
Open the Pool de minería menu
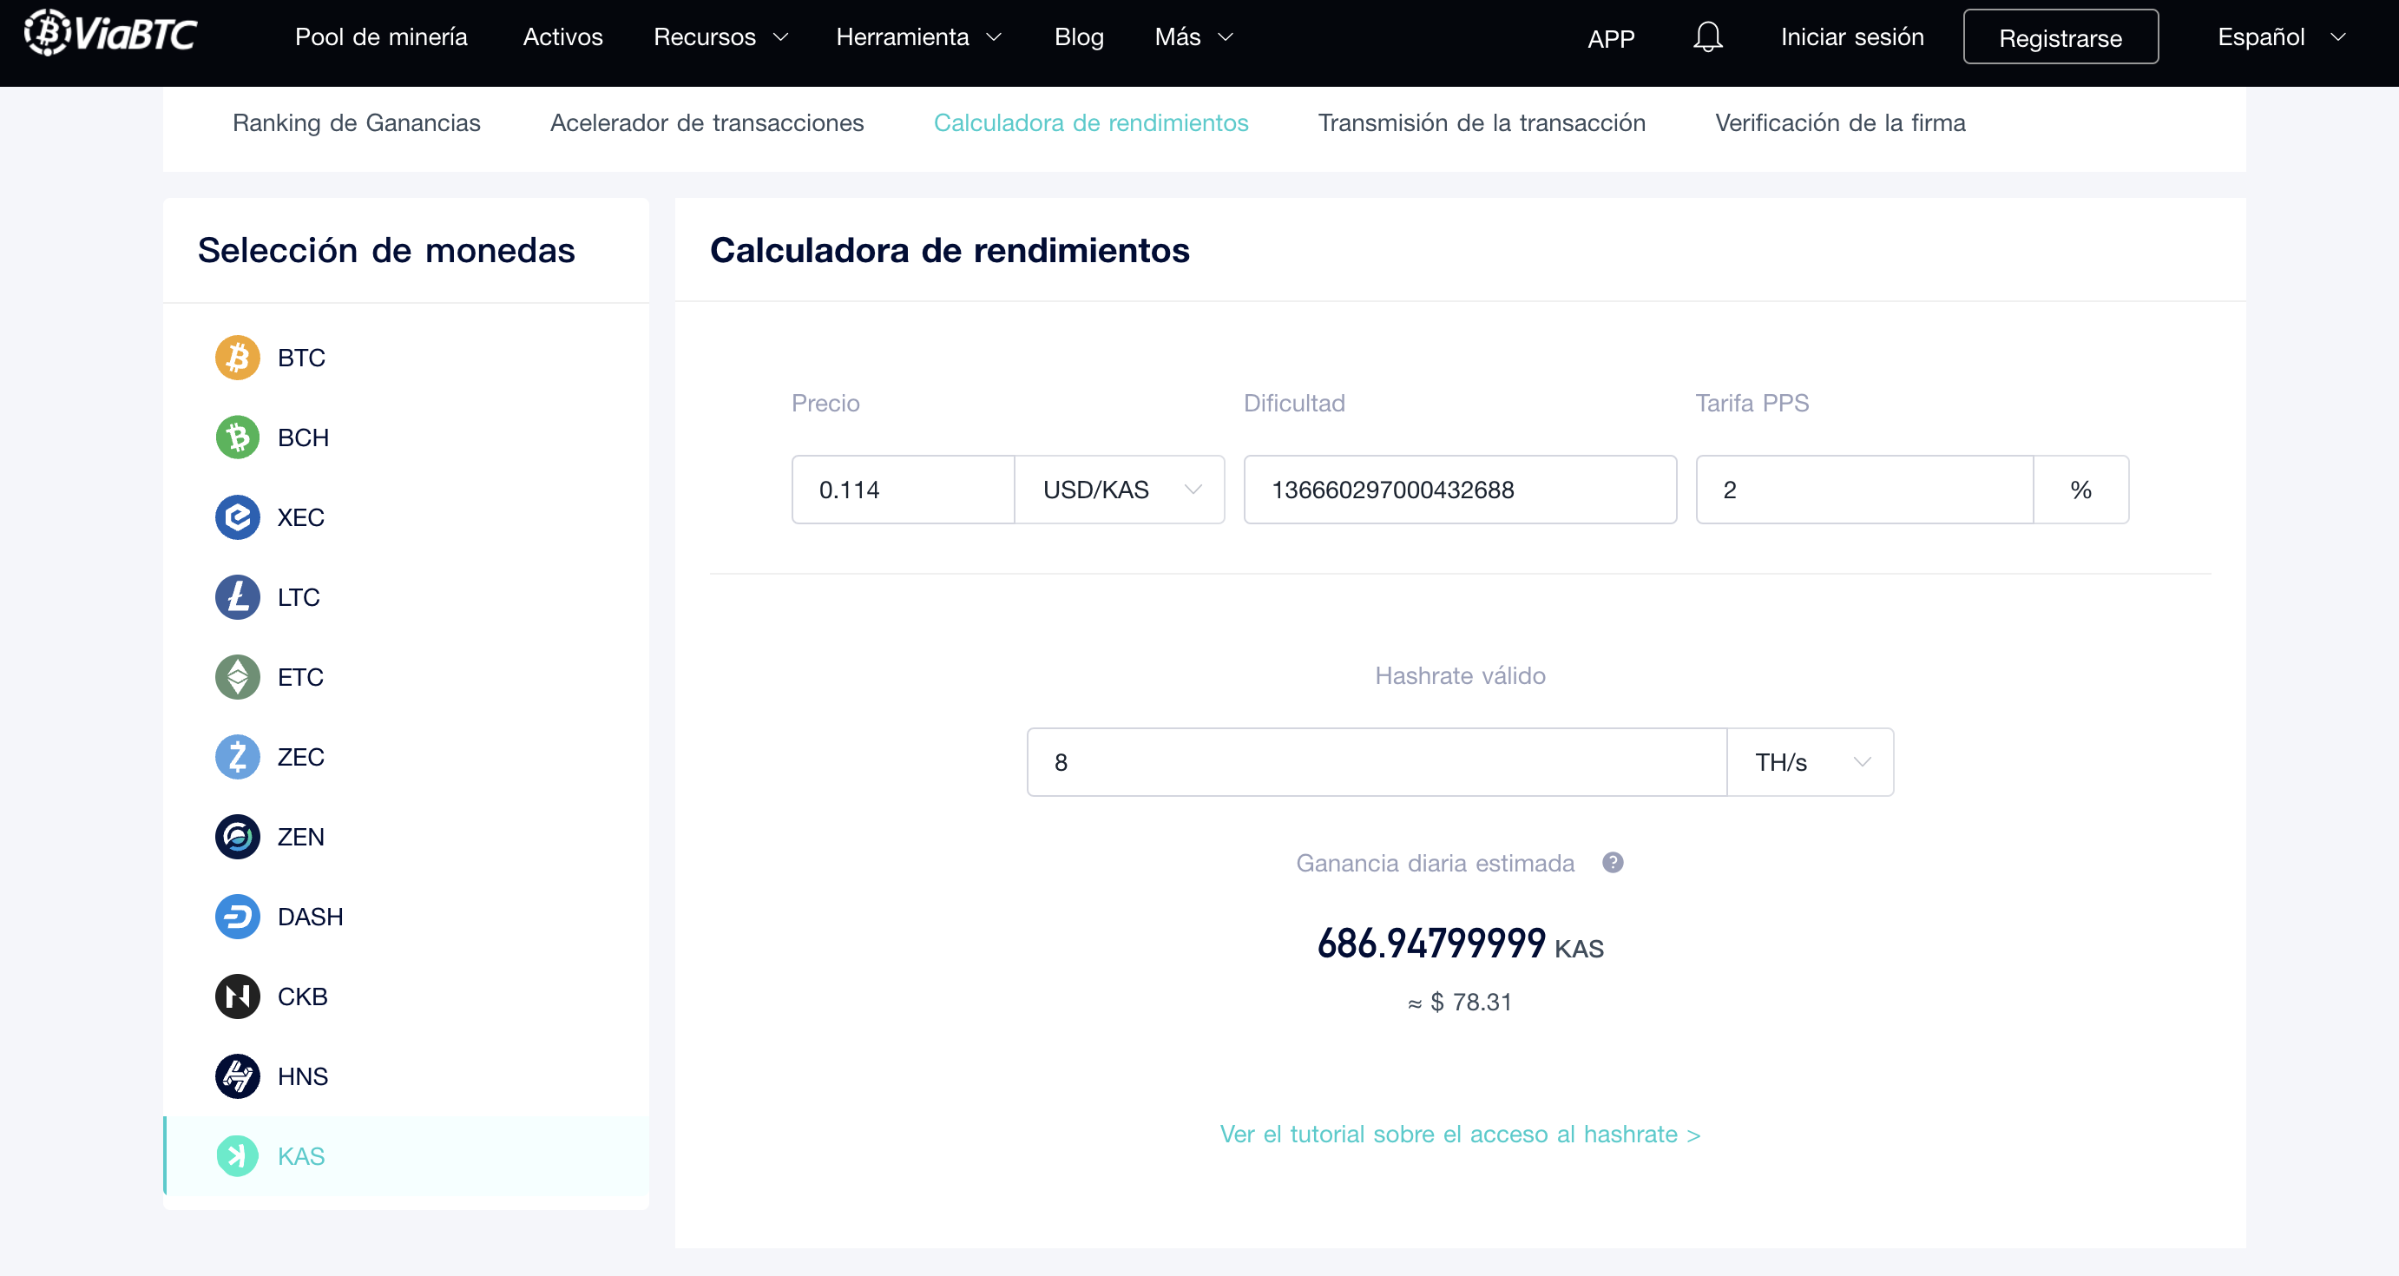pos(381,37)
